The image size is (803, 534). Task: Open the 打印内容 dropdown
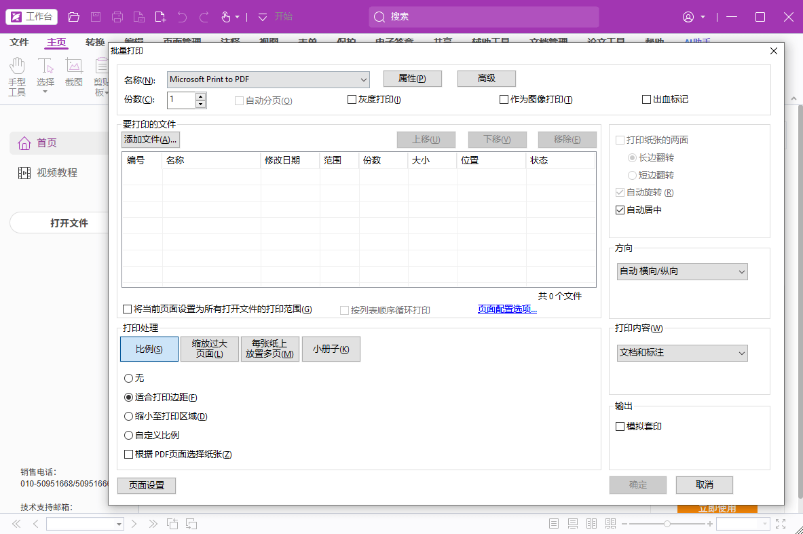point(682,353)
